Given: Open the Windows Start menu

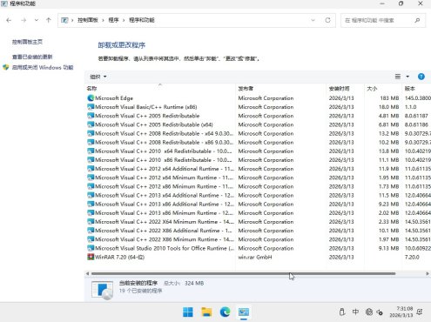Looking at the screenshot, I should point(188,312).
